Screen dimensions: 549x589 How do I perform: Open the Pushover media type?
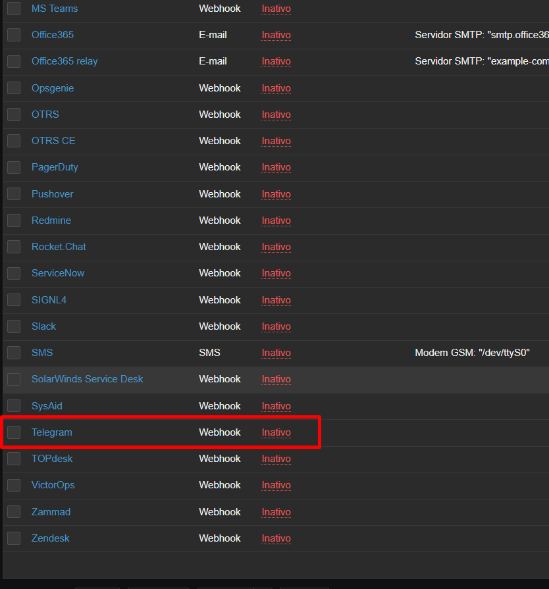coord(52,194)
